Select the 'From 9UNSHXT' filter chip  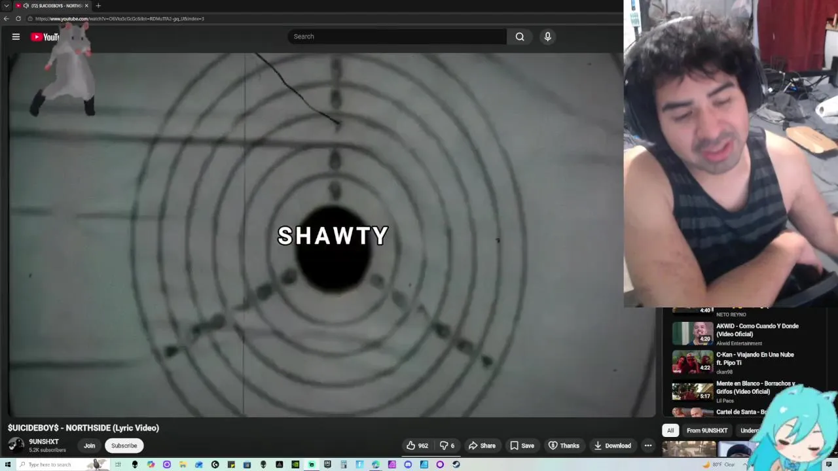tap(707, 430)
